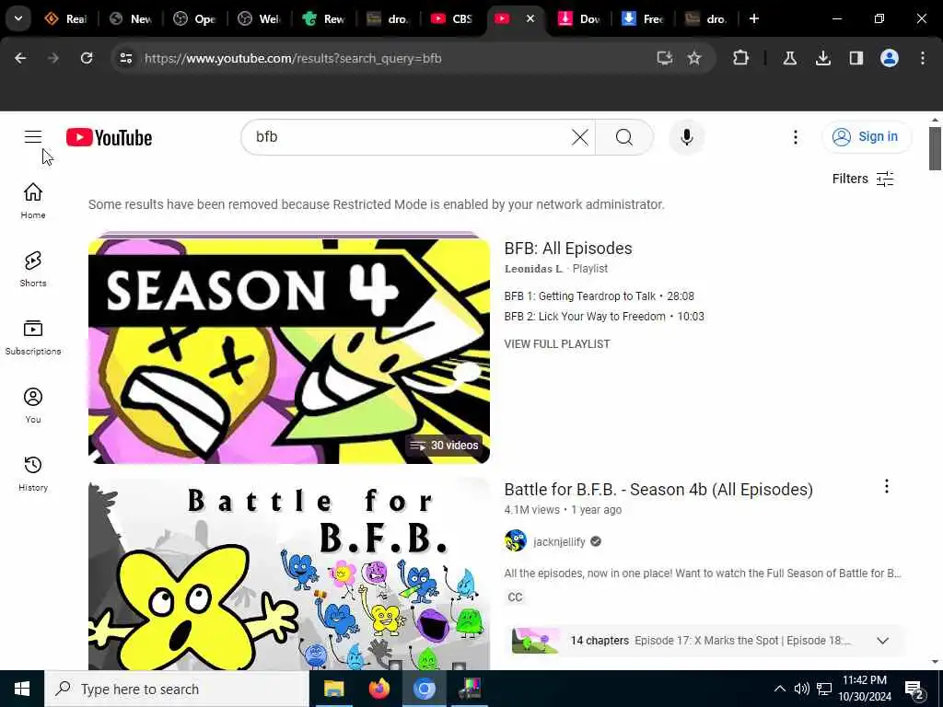This screenshot has width=943, height=707.
Task: Switch to the Dov tab
Action: [578, 18]
